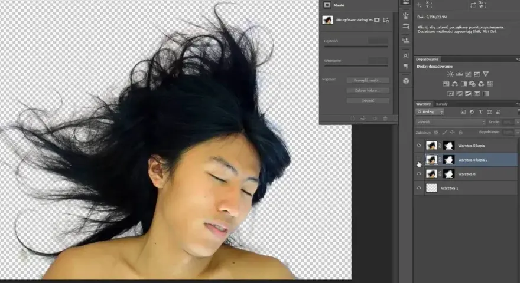Image resolution: width=520 pixels, height=283 pixels.
Task: Toggle adjustment layers filter in Warstwy
Action: (472, 112)
